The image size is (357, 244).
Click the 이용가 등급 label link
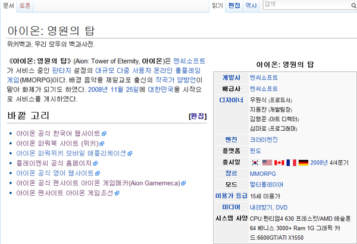pos(231,196)
